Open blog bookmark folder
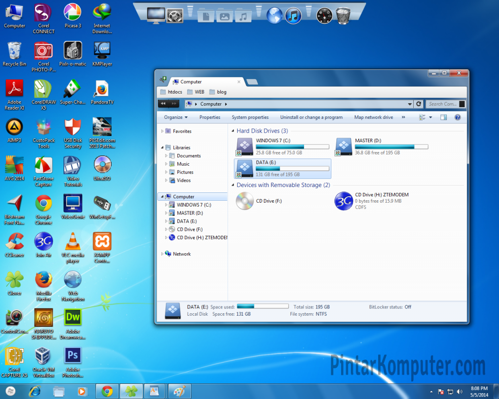This screenshot has height=399, width=499. [x=218, y=92]
